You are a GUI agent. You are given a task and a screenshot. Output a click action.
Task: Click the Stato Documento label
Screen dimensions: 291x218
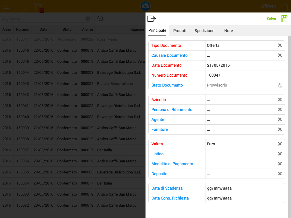[167, 85]
